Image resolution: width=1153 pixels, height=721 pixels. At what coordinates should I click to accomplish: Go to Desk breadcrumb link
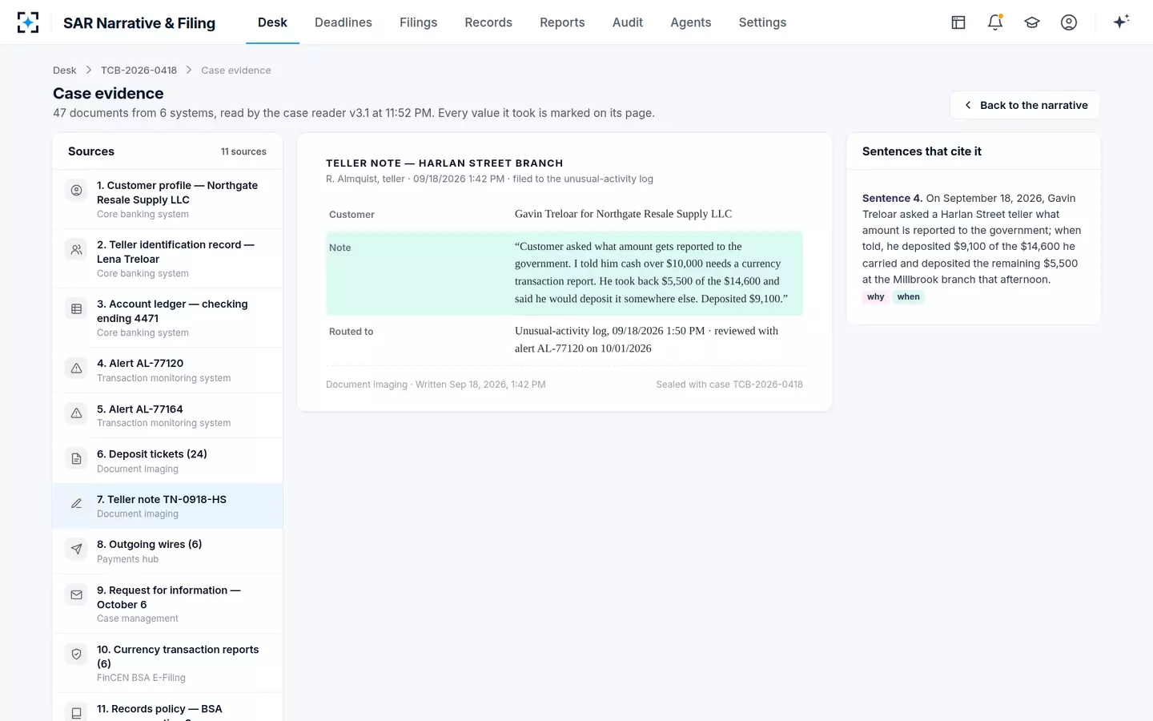click(65, 70)
